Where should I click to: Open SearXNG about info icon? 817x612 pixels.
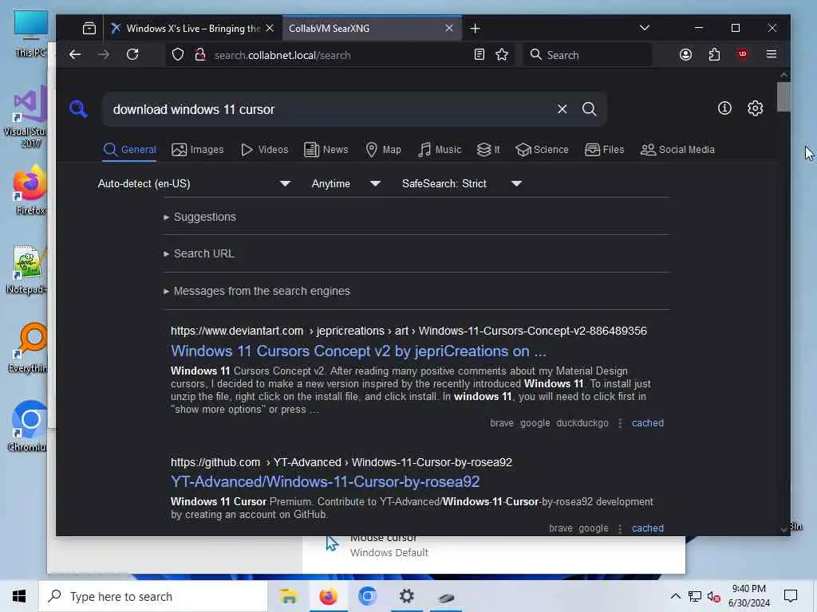724,108
